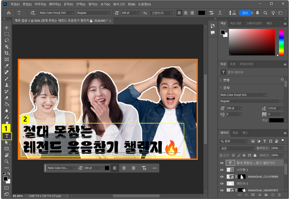Open font family dropdown in options bar

(72, 13)
